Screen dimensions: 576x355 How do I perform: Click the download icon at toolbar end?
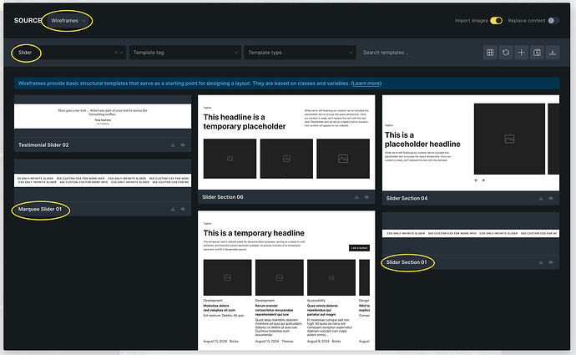(553, 53)
